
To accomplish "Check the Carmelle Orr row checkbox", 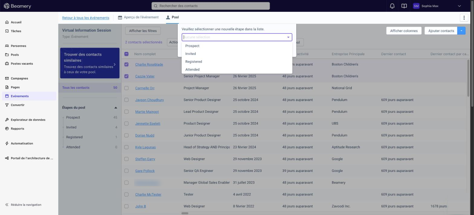I will 126,88.
